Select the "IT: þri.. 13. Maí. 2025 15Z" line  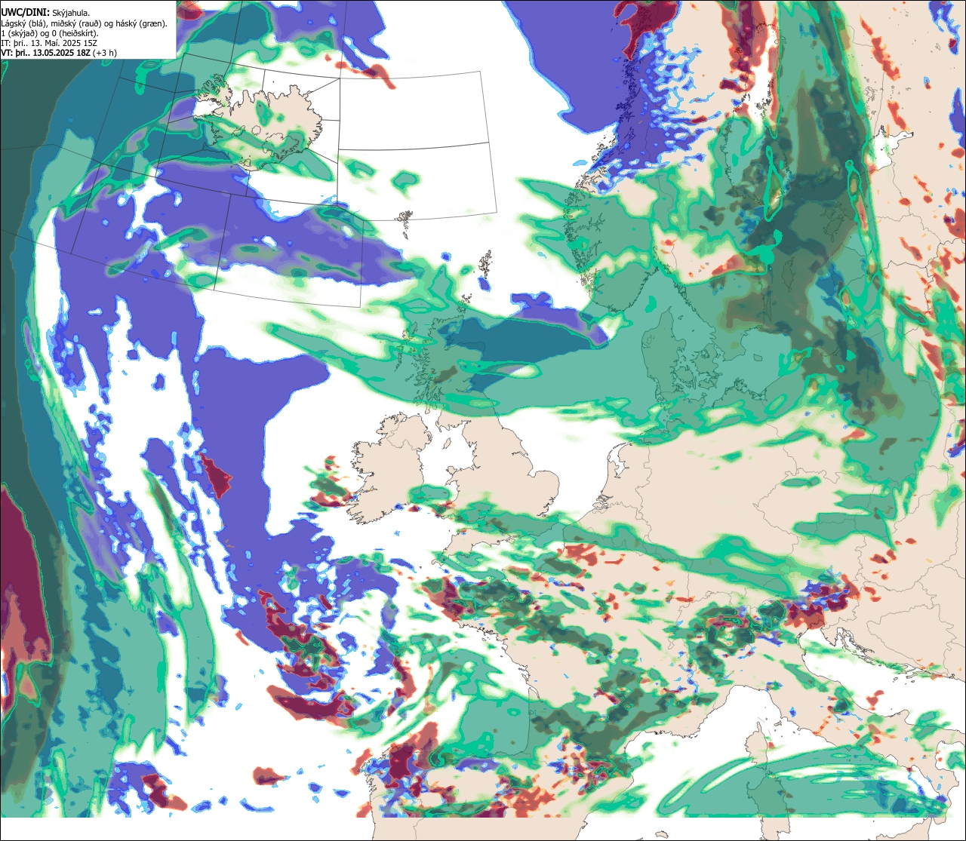[48, 43]
